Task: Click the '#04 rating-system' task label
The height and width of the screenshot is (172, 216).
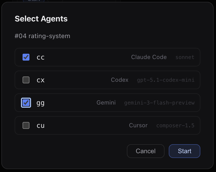Action: (42, 36)
